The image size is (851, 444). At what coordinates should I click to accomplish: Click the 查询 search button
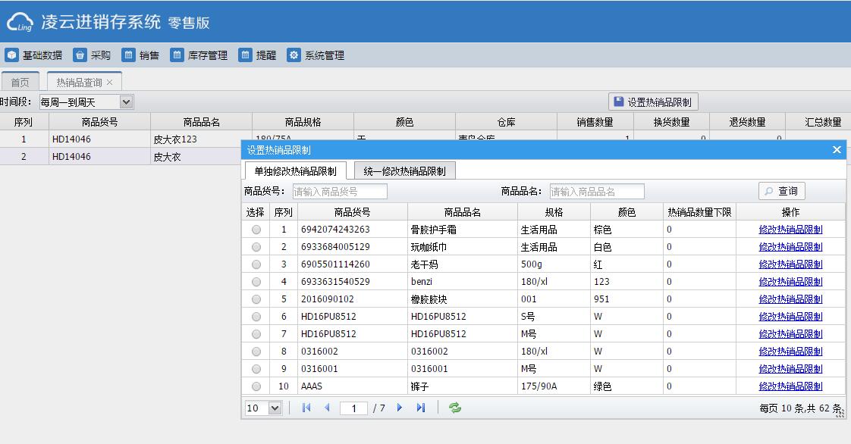coord(782,192)
